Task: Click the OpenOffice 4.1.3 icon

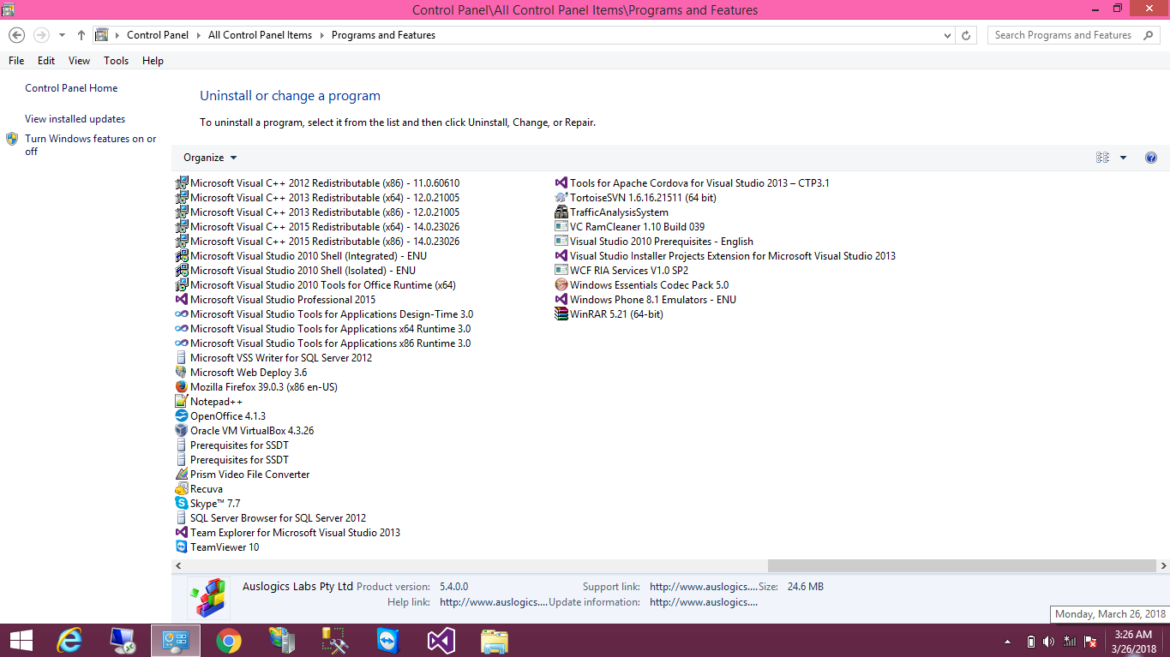Action: click(181, 416)
